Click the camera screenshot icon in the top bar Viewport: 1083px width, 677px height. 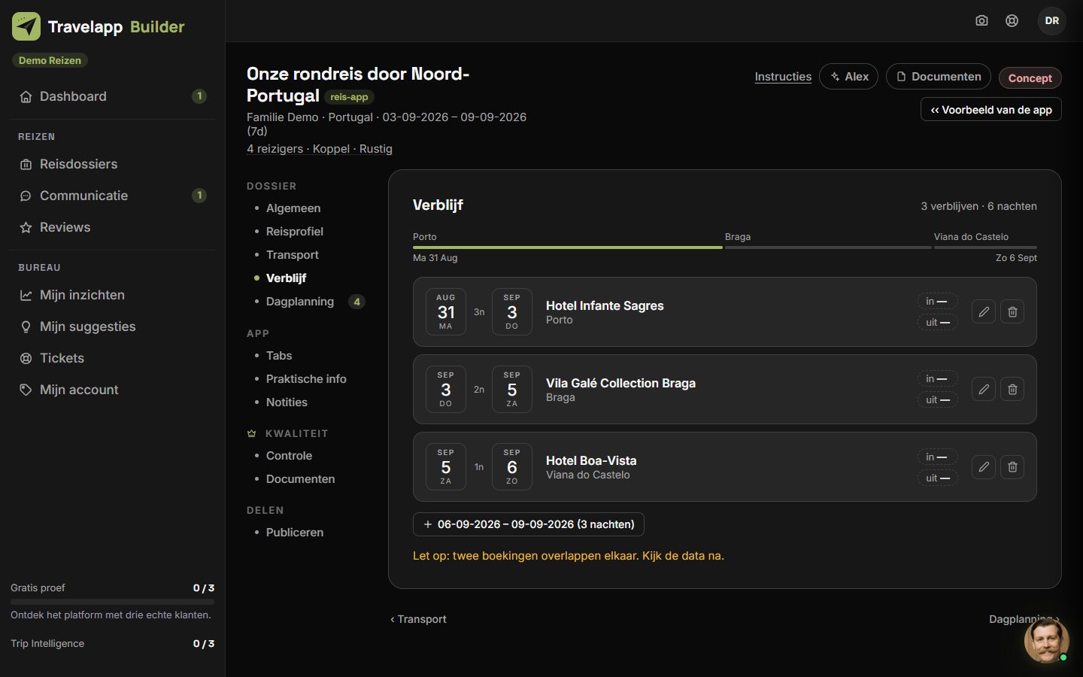point(981,21)
